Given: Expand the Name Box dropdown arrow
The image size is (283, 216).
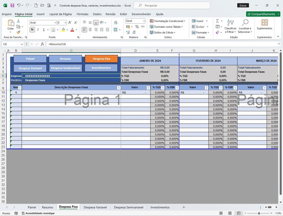Looking at the screenshot, I should 22,44.
